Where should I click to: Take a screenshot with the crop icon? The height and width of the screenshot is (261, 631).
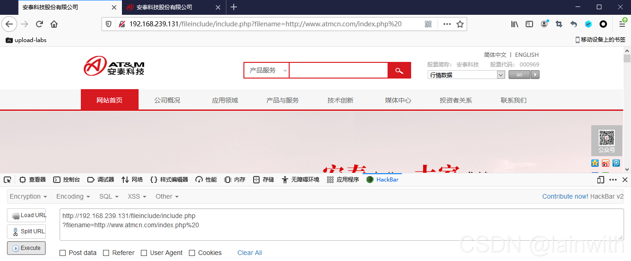[559, 24]
